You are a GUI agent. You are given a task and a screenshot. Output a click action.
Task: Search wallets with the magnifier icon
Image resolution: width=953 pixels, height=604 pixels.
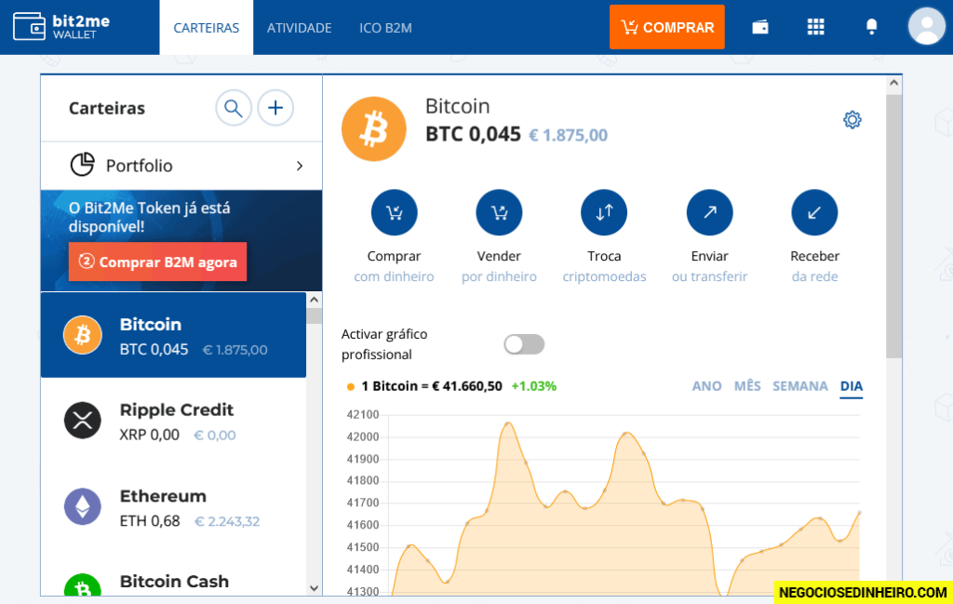pos(234,108)
